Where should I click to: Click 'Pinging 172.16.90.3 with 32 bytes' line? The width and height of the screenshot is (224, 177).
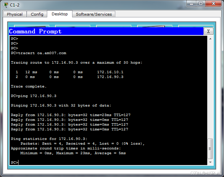tap(61, 105)
